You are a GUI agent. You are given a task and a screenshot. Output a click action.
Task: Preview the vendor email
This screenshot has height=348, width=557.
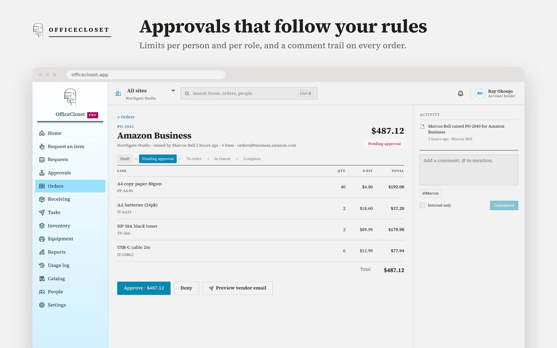237,288
